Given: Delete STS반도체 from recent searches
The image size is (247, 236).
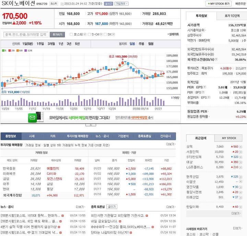Looking at the screenshot, I should pyautogui.click(x=240, y=157).
